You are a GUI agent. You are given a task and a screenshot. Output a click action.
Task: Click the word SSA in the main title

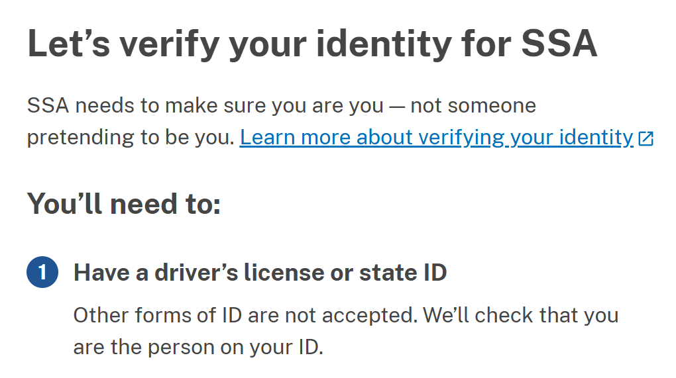(559, 44)
